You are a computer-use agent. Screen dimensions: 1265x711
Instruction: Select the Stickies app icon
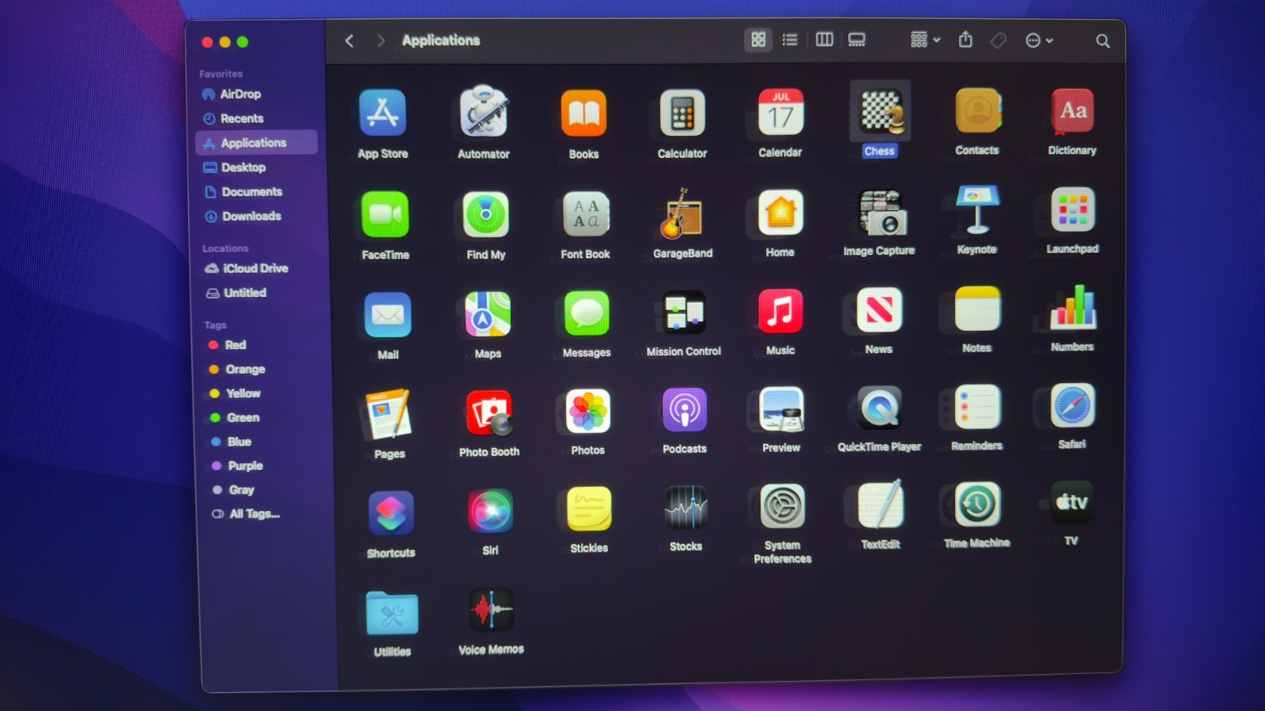(x=589, y=509)
